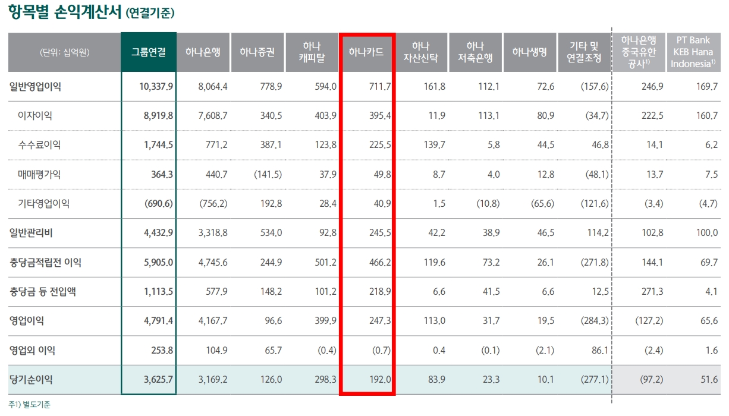Click the 기타 및 연결조정 column header
Screen dimensions: 729x416
tap(584, 52)
